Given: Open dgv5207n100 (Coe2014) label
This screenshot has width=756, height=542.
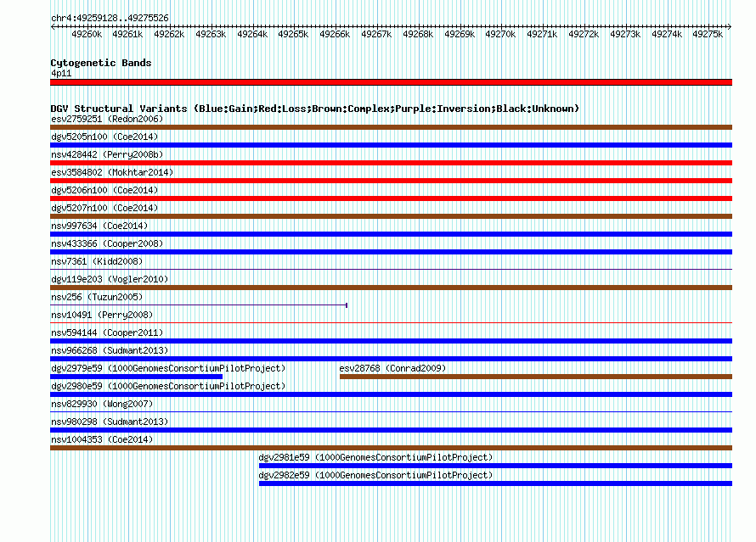Looking at the screenshot, I should pos(104,208).
